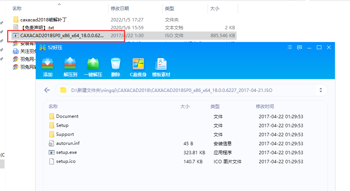Select the CAXACAD2018 ISO file icon in Explorer
350x191 pixels.
pos(16,36)
